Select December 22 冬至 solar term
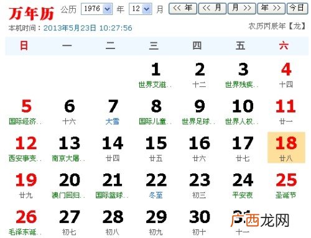Screen dimensions: 311x238 tap(155, 186)
